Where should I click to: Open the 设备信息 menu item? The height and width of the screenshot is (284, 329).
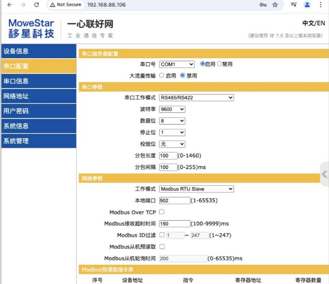pos(39,51)
